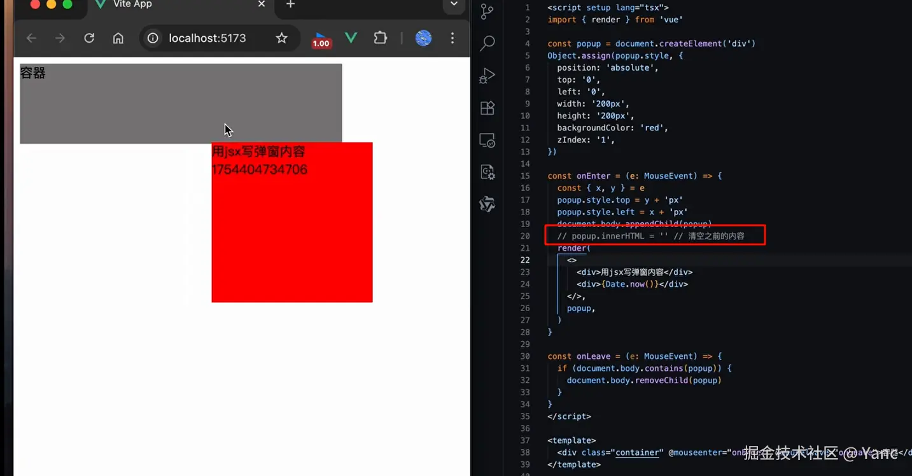Close the Vite App tab

point(261,4)
